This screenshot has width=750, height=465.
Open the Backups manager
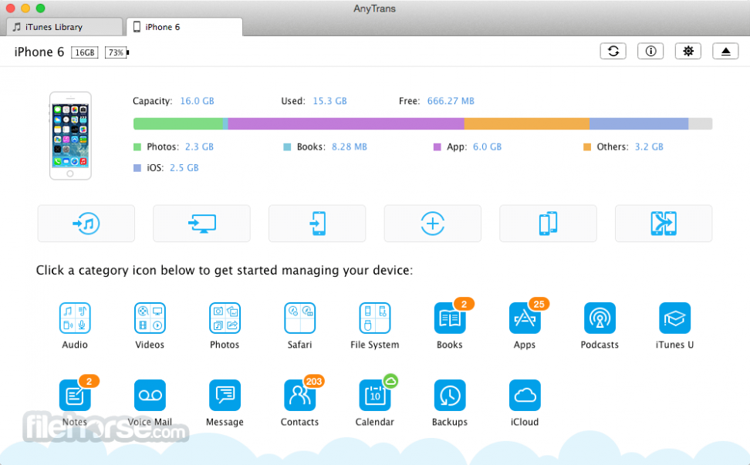[x=449, y=395]
